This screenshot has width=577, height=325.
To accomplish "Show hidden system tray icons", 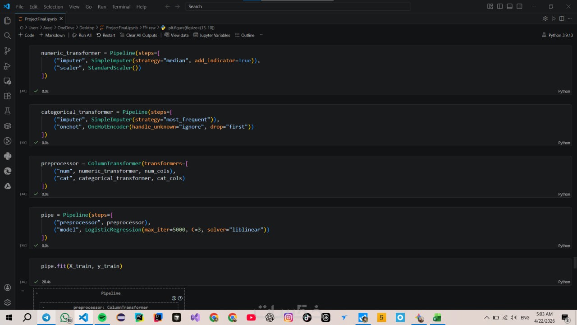I will tap(487, 318).
